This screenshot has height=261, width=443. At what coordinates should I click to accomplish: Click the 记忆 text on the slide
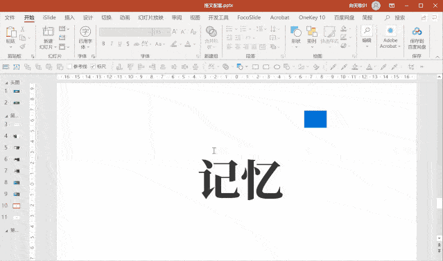pos(241,179)
